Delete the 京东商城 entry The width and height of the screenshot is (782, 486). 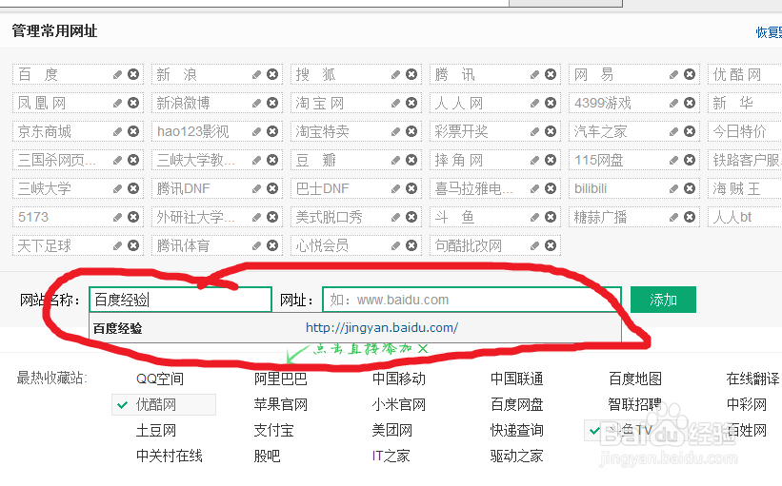click(x=133, y=131)
